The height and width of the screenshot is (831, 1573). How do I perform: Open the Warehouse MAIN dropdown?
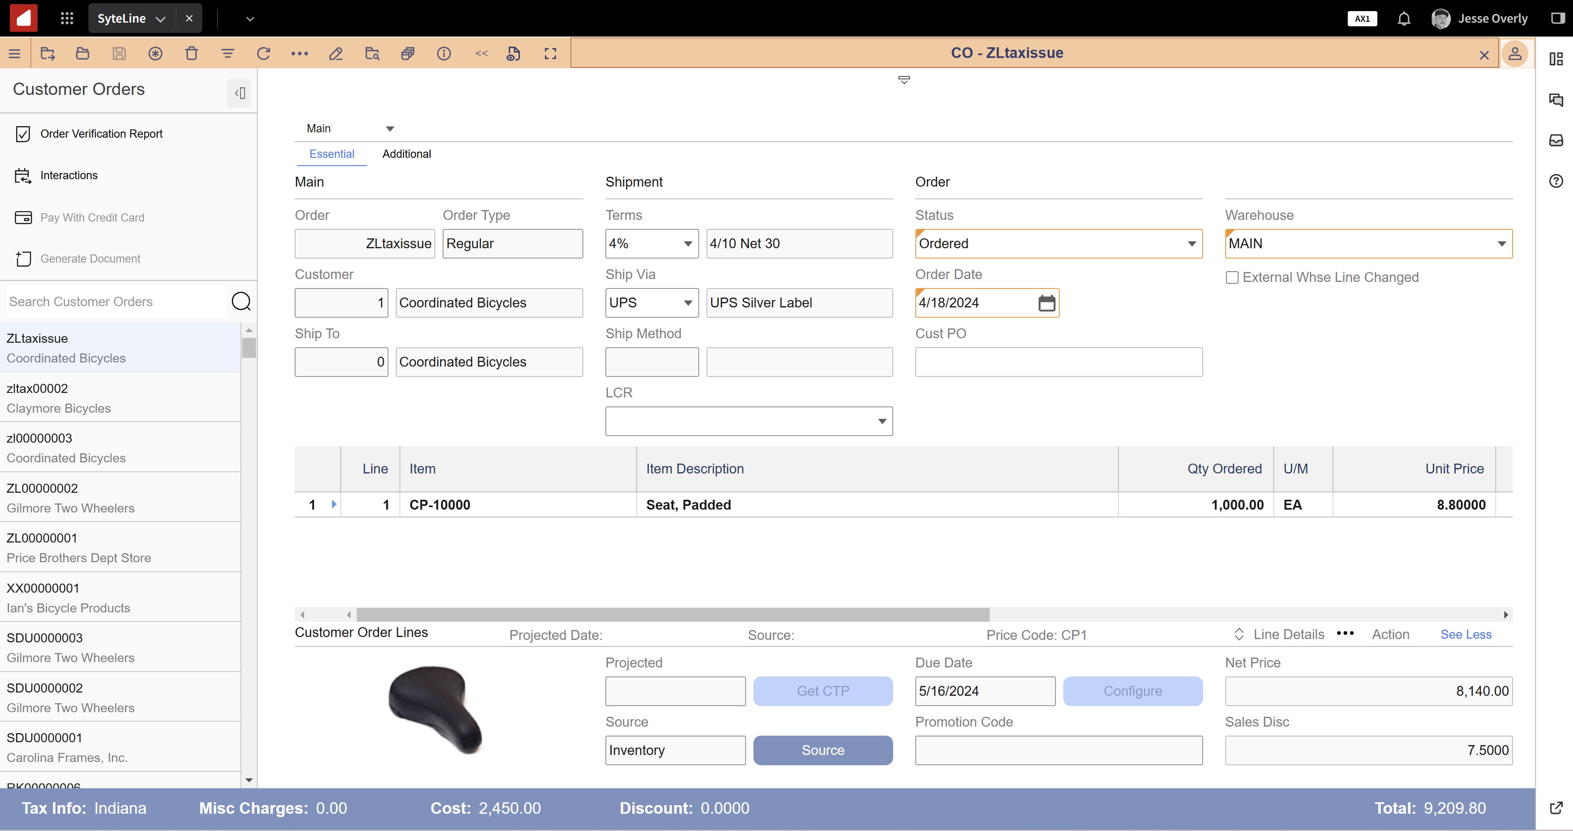1501,244
